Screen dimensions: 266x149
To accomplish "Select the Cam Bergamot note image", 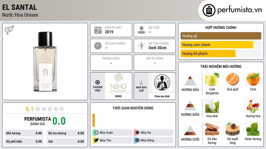I will coord(212,79).
